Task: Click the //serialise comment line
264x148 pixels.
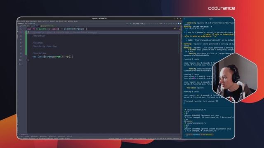Action: click(39, 53)
